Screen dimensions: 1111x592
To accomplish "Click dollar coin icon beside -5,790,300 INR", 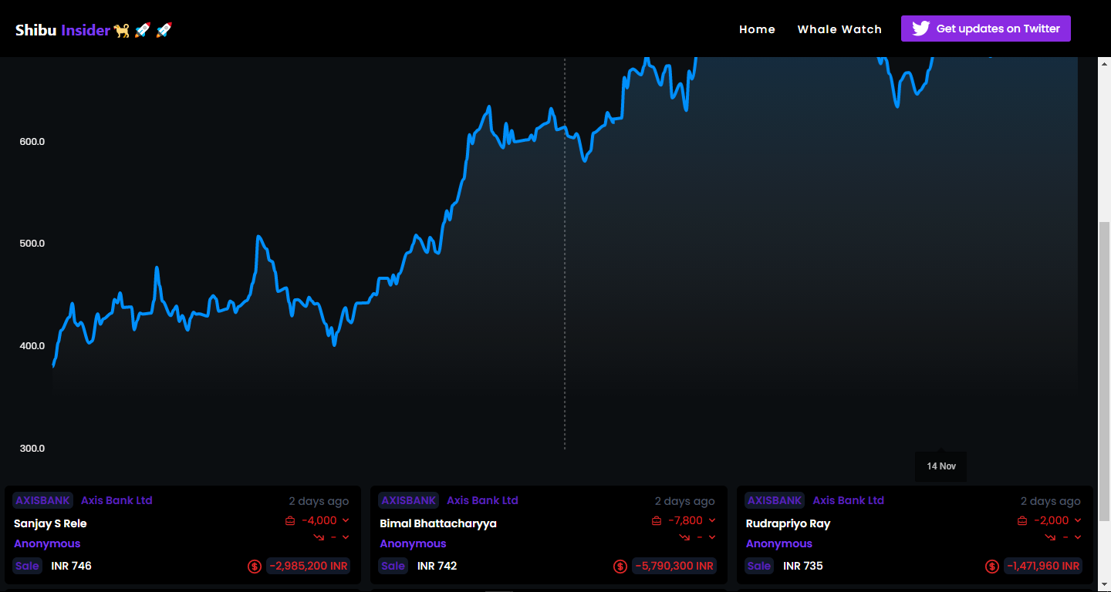I will click(x=620, y=567).
